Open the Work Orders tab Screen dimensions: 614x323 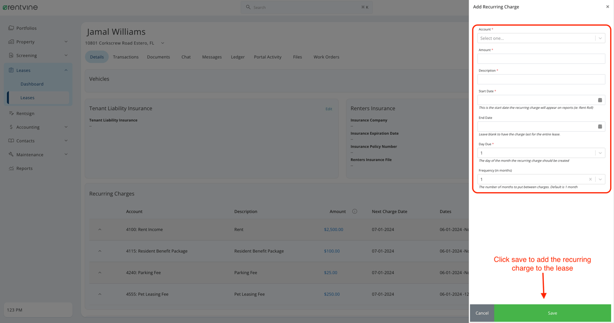(x=326, y=57)
